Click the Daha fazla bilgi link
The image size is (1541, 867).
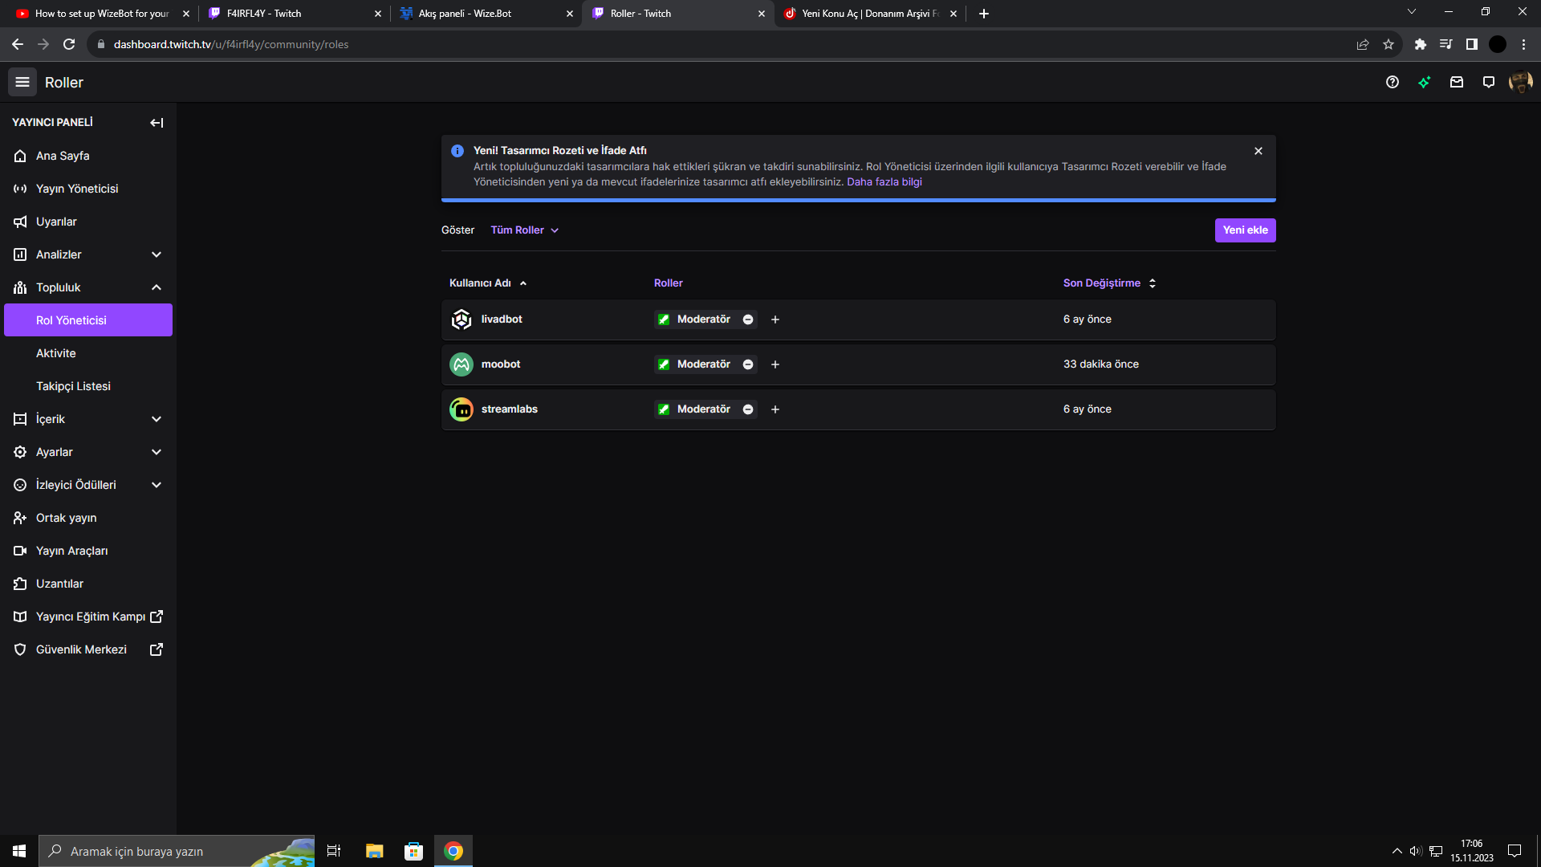click(x=884, y=182)
